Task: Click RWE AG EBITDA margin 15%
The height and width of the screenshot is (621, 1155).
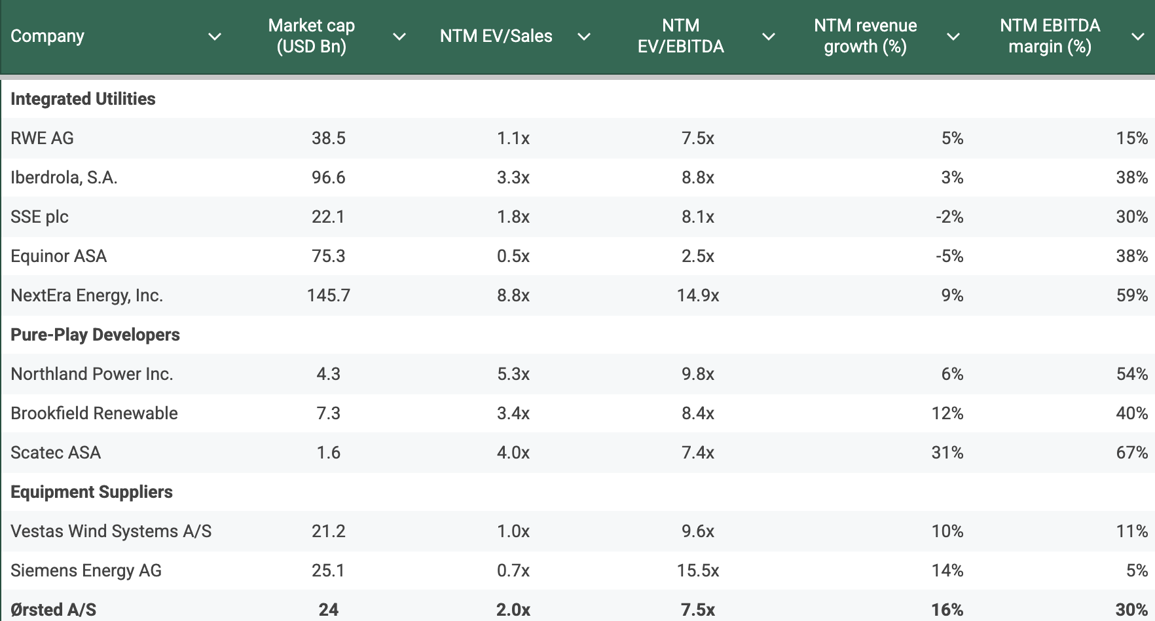Action: pyautogui.click(x=1132, y=138)
